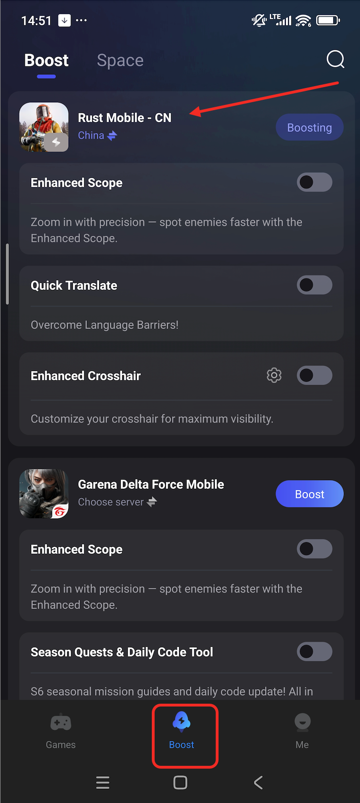
Task: Toggle the Enhanced Crosshair switch
Action: (x=314, y=375)
